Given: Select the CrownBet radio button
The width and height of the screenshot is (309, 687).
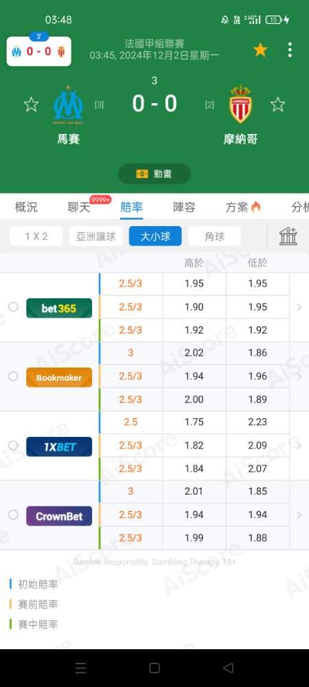Looking at the screenshot, I should [13, 515].
